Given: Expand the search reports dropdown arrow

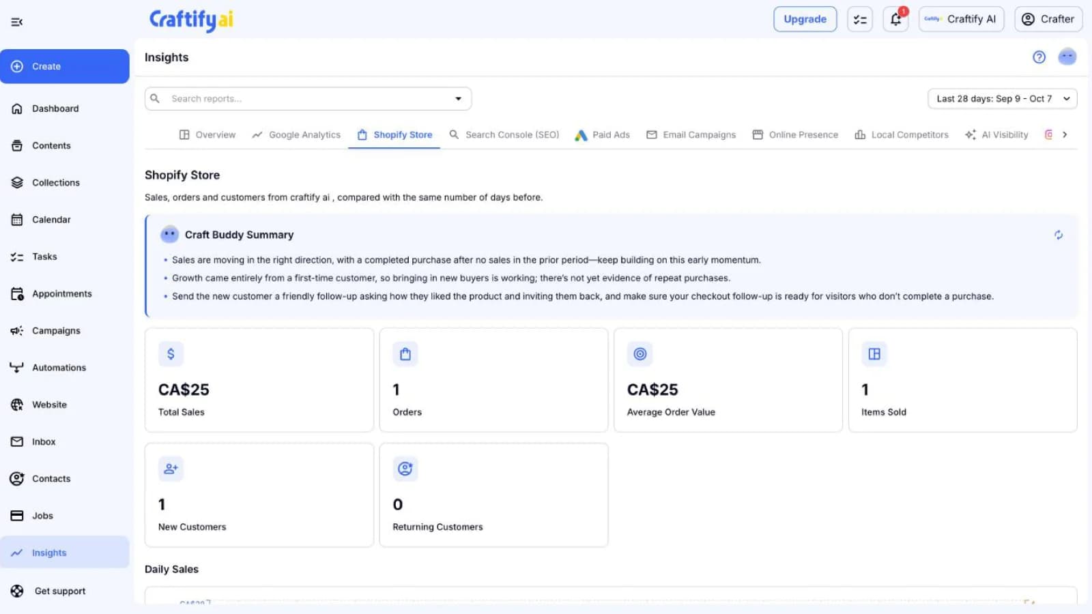Looking at the screenshot, I should coord(459,99).
